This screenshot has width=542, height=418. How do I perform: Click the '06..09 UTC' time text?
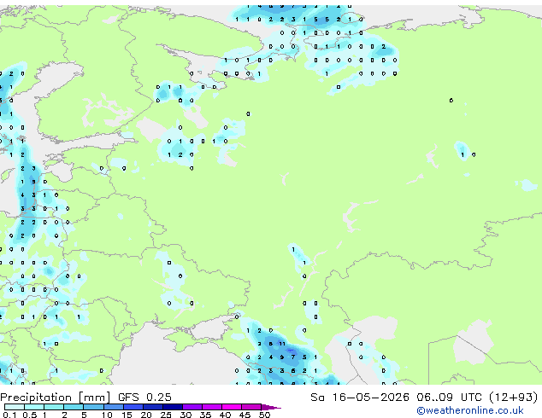(449, 398)
